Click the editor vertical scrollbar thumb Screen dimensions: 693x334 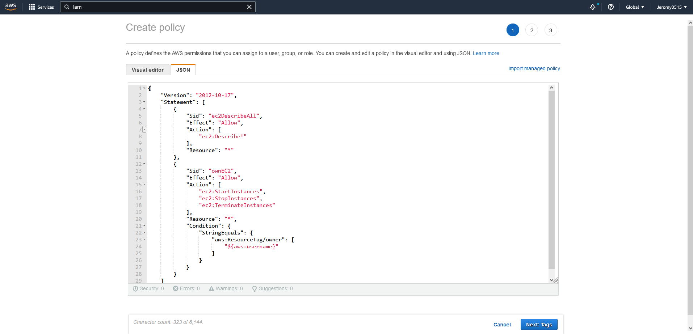[551, 180]
